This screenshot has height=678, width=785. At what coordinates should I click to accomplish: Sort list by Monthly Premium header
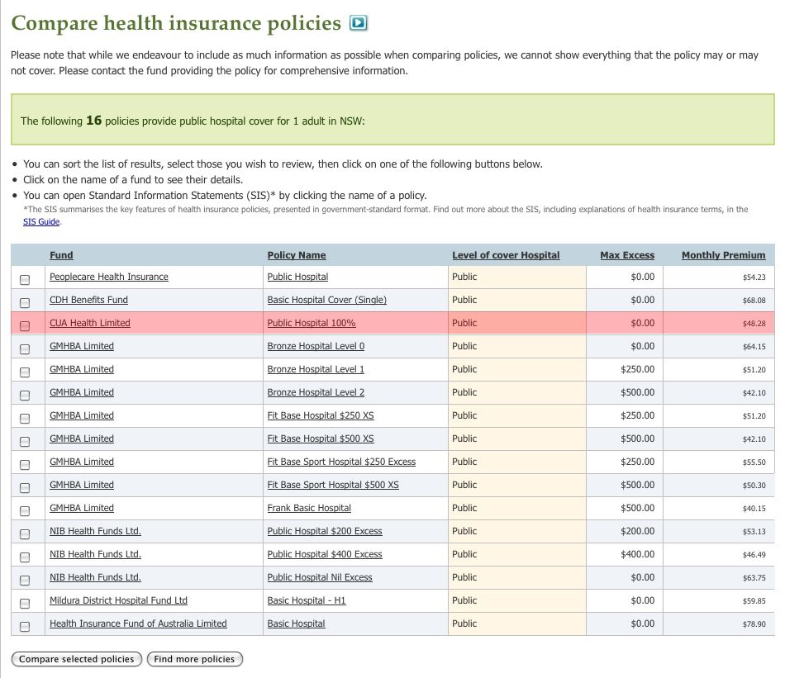[x=723, y=255]
